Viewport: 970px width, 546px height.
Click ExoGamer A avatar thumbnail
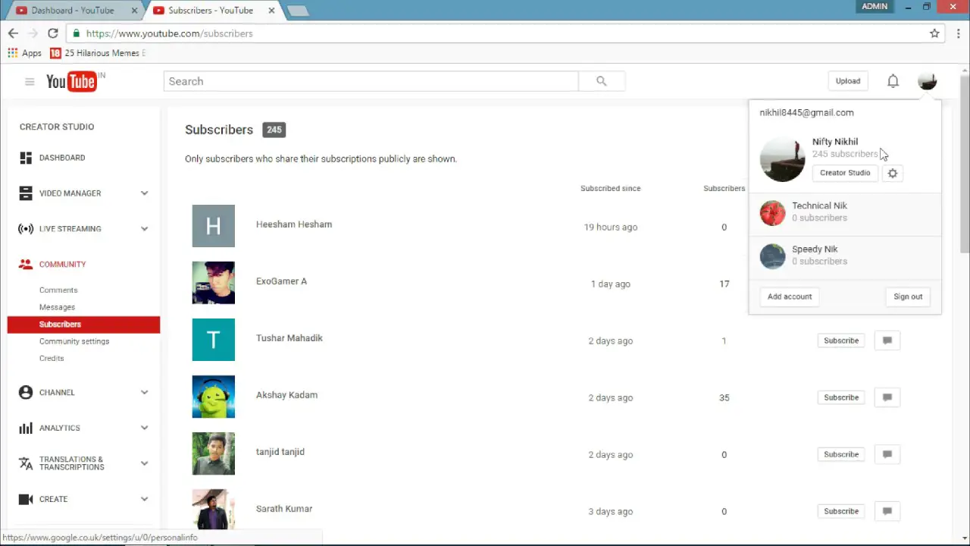point(214,283)
